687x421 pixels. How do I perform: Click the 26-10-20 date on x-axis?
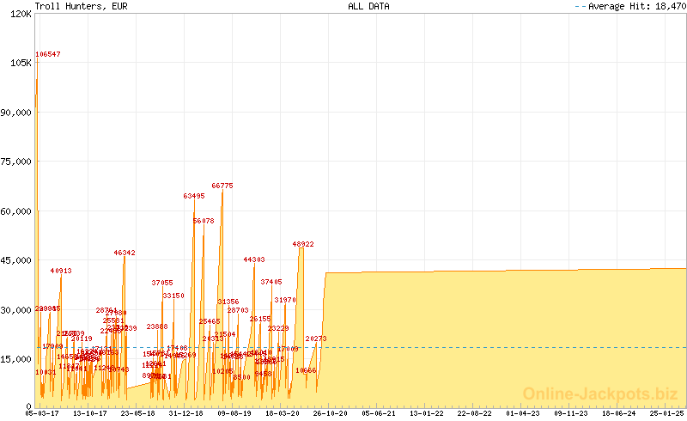pyautogui.click(x=328, y=413)
